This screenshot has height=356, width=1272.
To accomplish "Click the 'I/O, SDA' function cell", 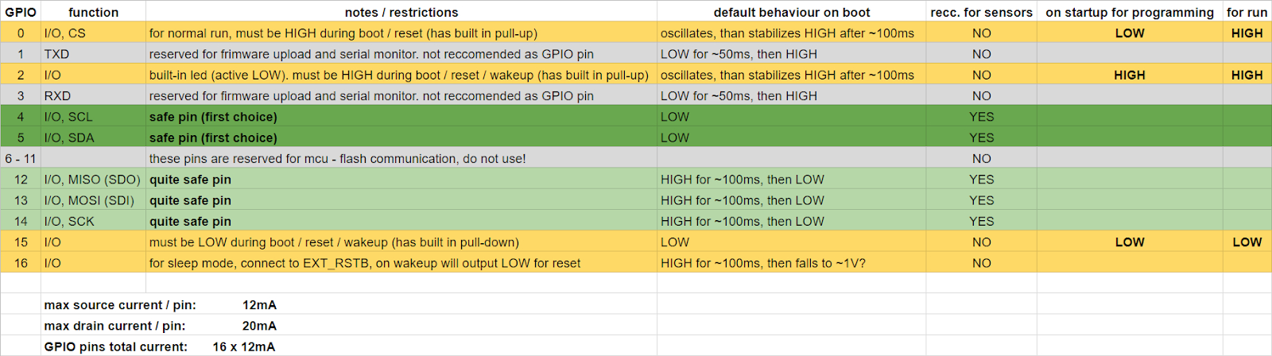I will 93,137.
